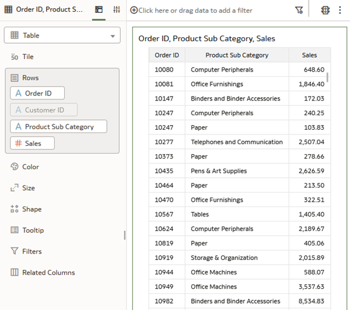Click the Tile section icon

[15, 57]
